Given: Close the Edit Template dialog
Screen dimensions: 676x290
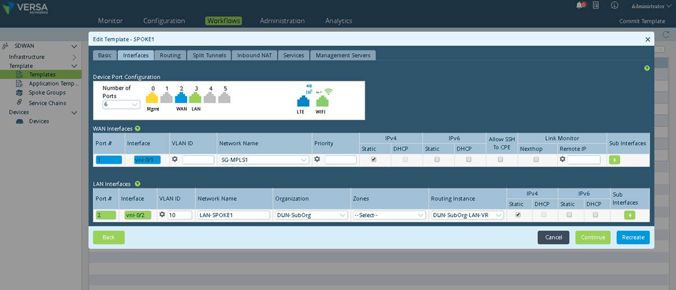Looking at the screenshot, I should coord(647,39).
